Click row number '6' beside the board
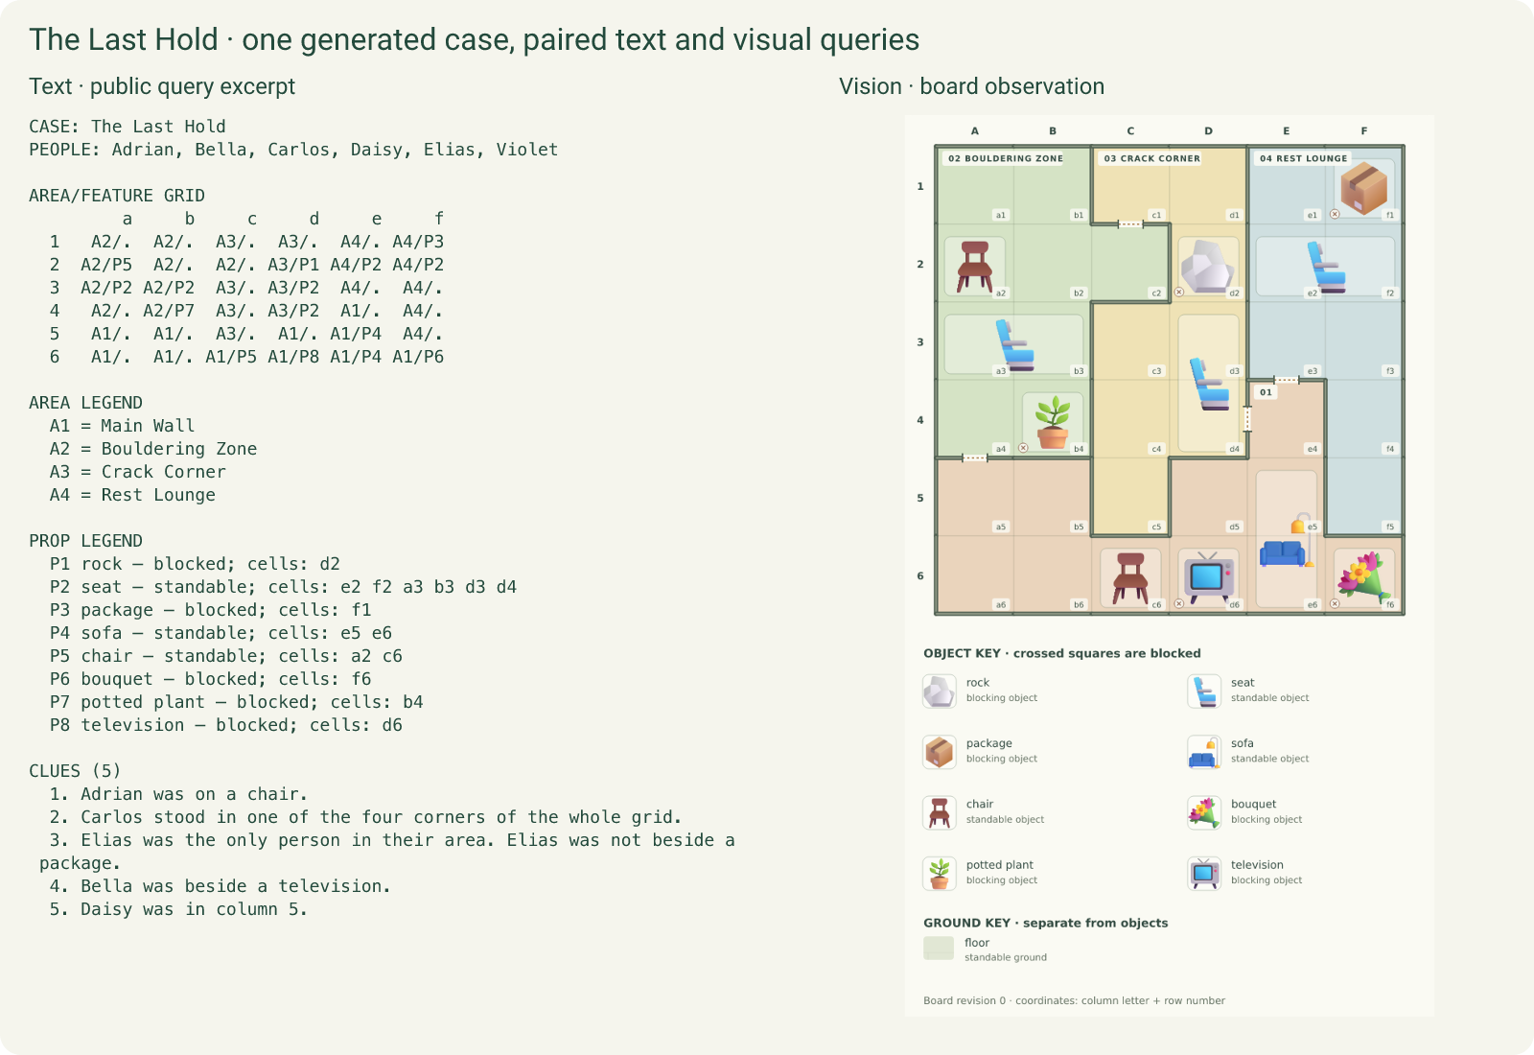Screen dimensions: 1534x1055 point(920,575)
